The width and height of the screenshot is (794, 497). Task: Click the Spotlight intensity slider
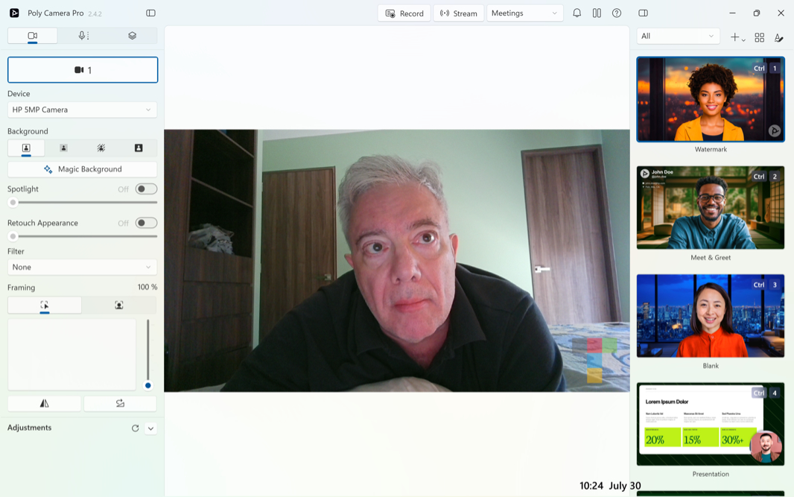point(82,202)
